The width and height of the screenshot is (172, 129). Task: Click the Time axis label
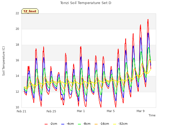[152, 115]
